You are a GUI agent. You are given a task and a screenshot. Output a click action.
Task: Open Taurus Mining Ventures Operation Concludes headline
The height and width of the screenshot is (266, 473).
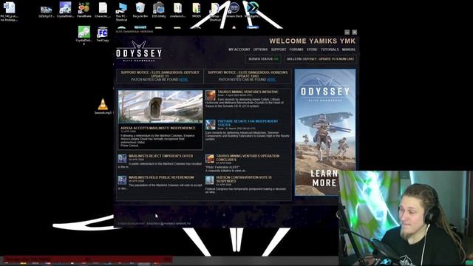coord(248,157)
